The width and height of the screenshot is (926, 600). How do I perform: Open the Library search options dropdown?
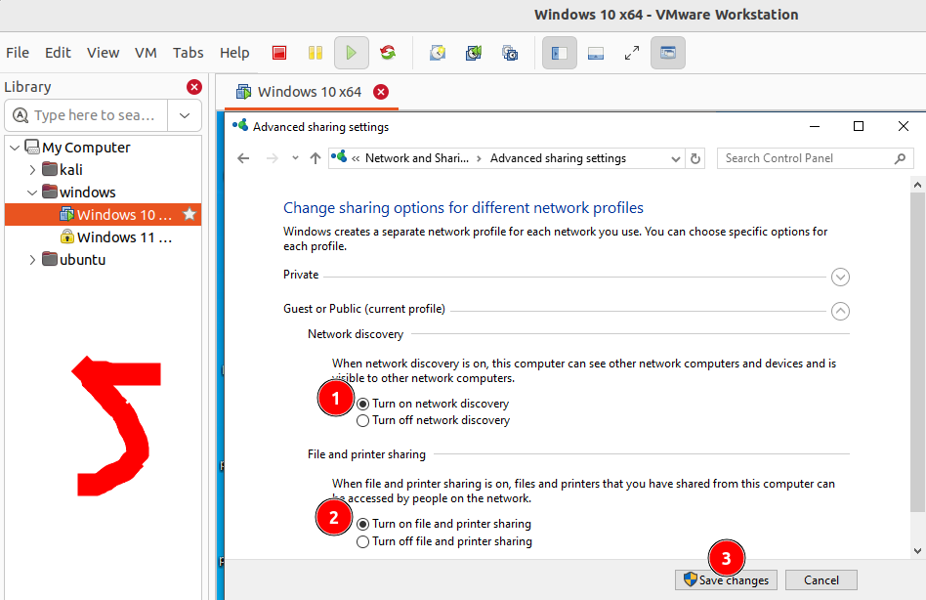coord(185,115)
